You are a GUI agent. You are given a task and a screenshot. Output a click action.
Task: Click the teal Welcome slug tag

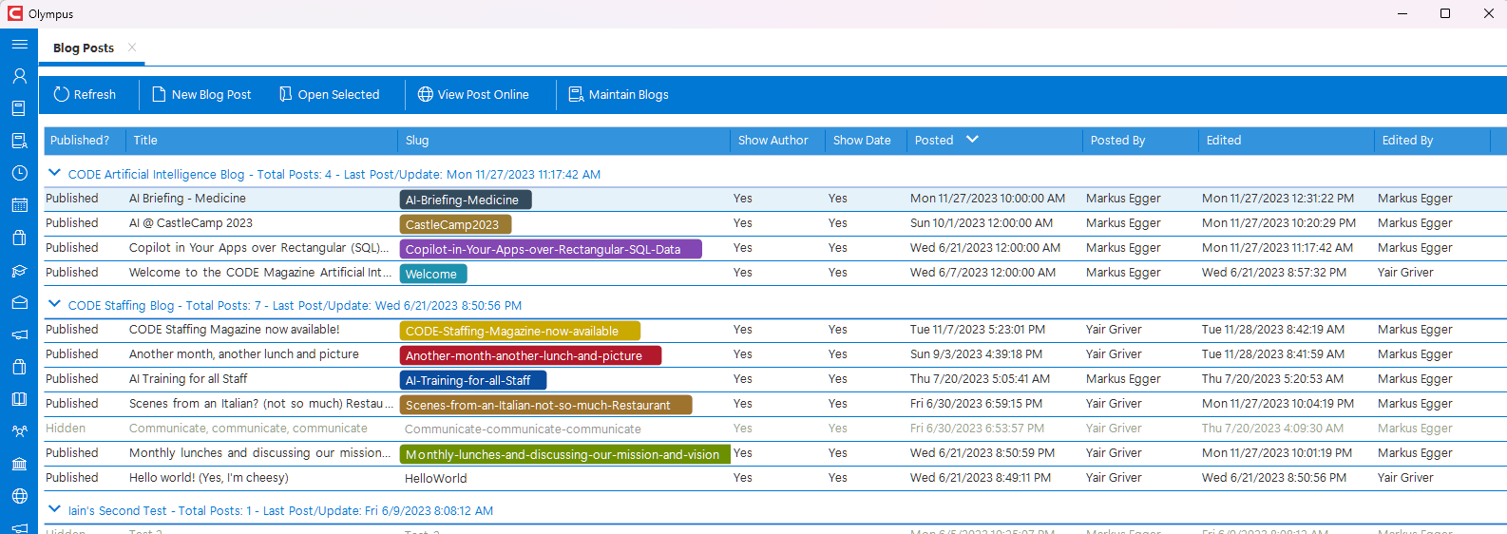(x=433, y=274)
